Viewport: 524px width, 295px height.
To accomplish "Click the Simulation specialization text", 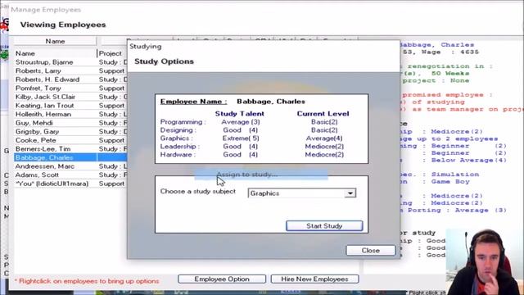I will click(455, 175).
